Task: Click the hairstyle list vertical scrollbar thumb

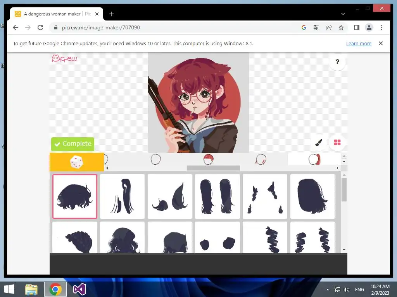Action: point(344,189)
